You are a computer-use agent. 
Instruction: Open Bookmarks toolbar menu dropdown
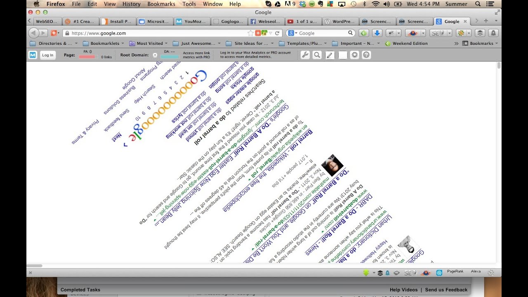point(481,43)
